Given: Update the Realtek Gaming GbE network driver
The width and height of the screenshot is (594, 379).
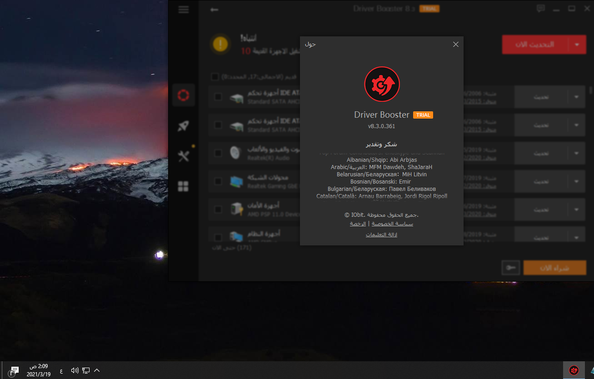Looking at the screenshot, I should pyautogui.click(x=541, y=182).
